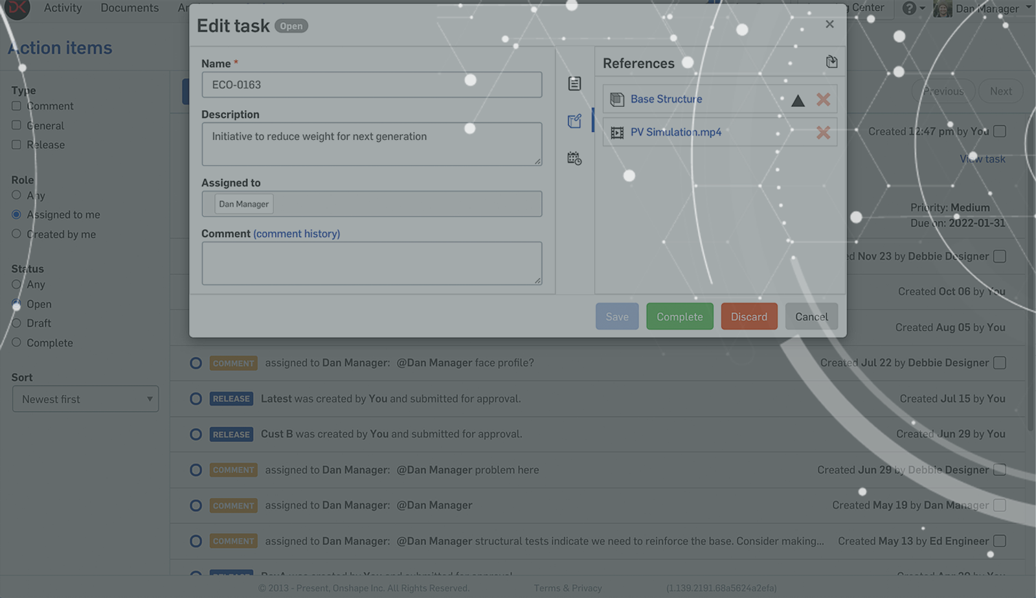Screen dimensions: 1036x598
Task: Open the help question mark icon
Action: [x=909, y=8]
